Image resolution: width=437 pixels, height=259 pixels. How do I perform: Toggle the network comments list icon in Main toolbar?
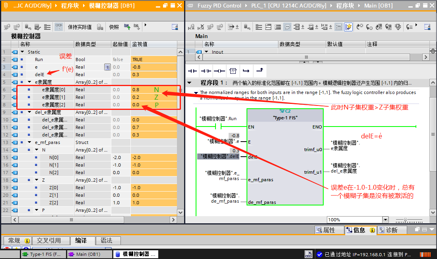pos(339,27)
